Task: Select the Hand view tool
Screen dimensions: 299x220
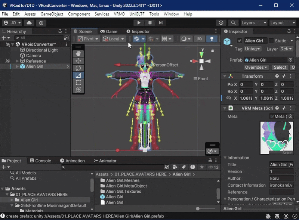Action: [x=78, y=53]
